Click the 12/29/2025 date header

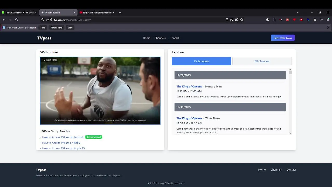(230, 75)
